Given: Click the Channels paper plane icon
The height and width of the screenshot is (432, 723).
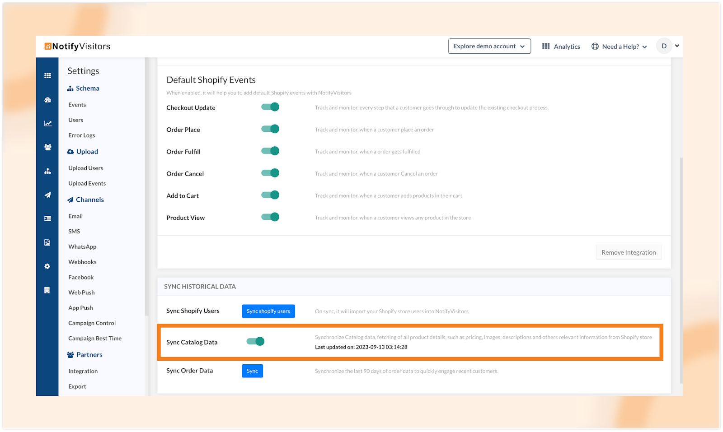Looking at the screenshot, I should tap(70, 200).
